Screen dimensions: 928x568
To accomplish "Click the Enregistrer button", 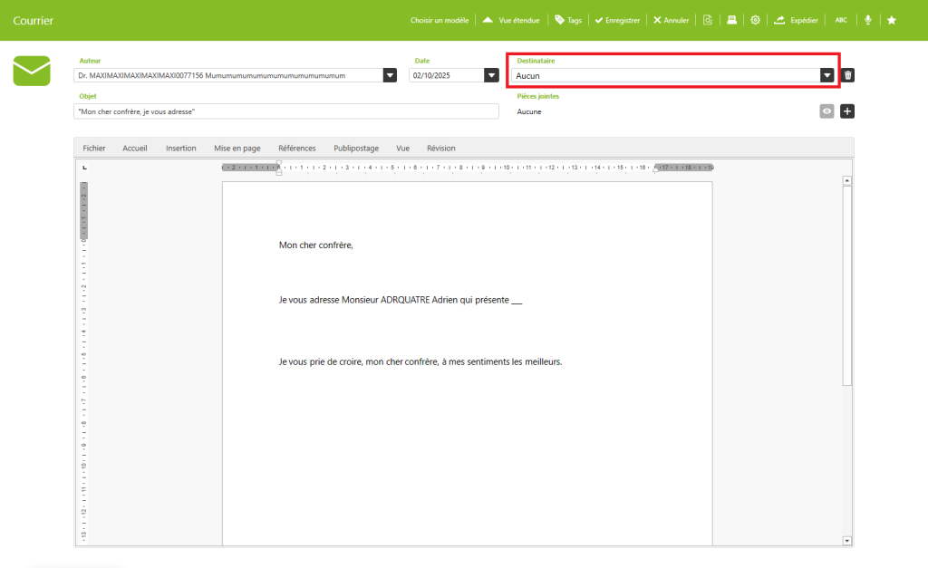I will tap(618, 20).
